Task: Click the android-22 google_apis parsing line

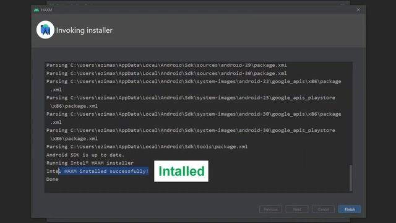Action: click(194, 85)
